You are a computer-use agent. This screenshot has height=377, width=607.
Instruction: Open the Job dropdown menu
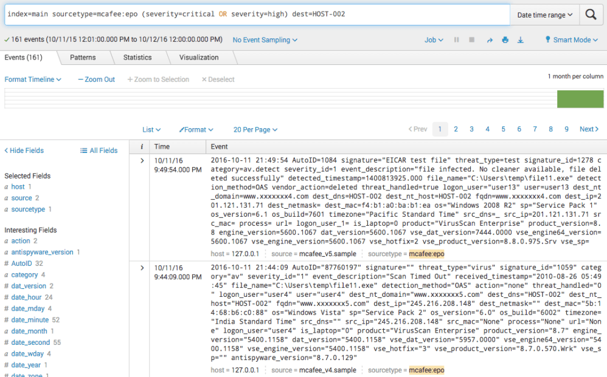click(x=434, y=40)
